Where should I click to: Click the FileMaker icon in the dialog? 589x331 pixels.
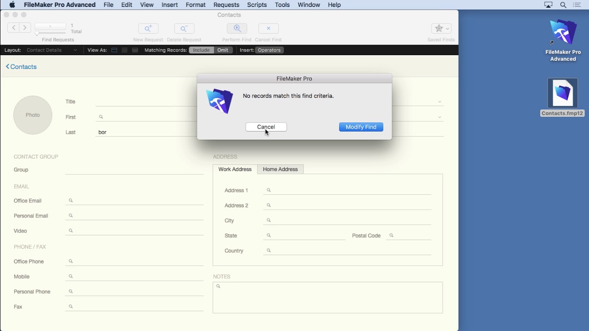coord(219,101)
